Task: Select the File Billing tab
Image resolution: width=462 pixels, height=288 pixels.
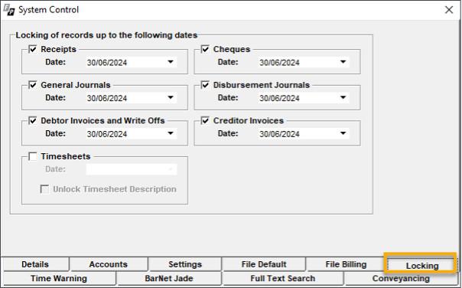Action: (x=346, y=264)
